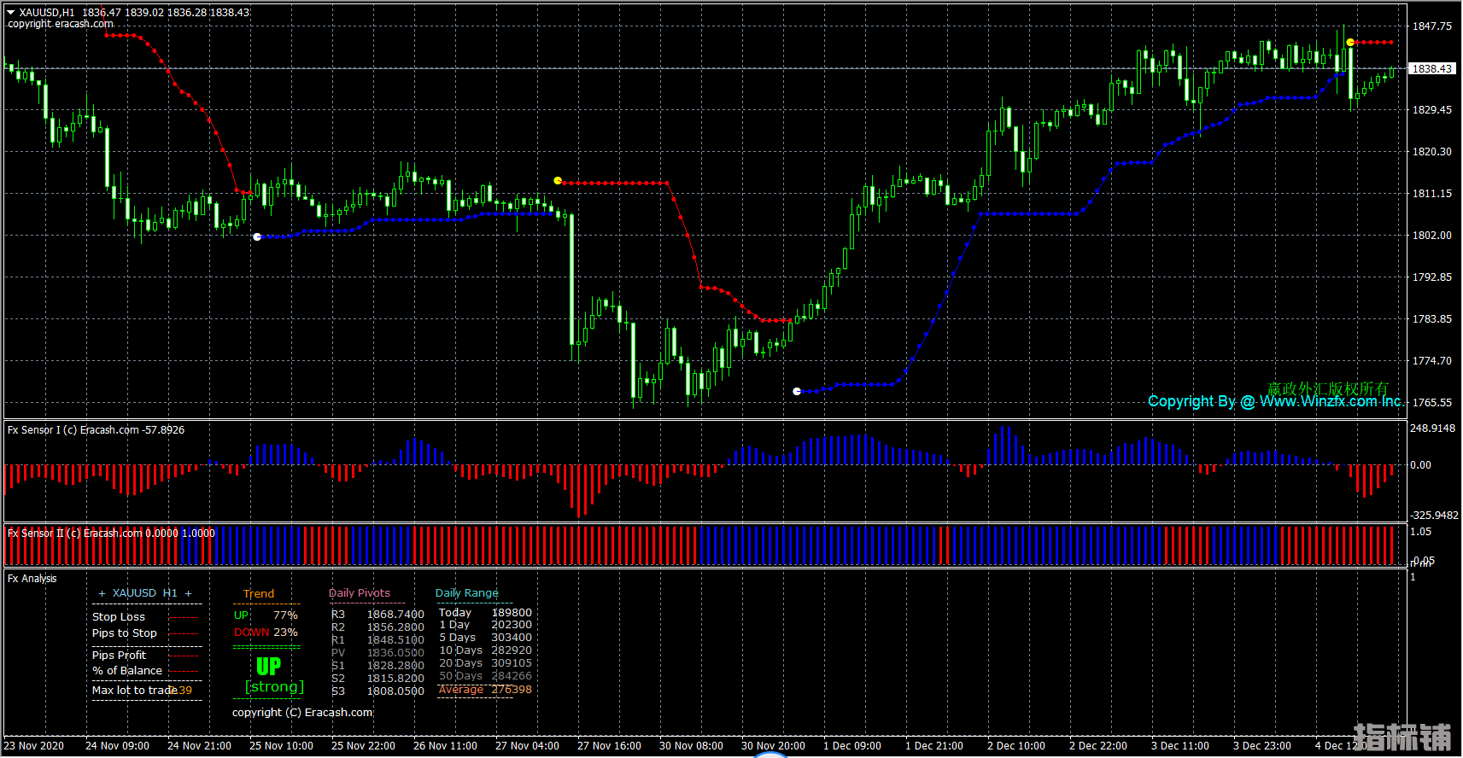Click the white dot starting the 25 Nov blue line
This screenshot has height=758, width=1463.
pos(257,236)
